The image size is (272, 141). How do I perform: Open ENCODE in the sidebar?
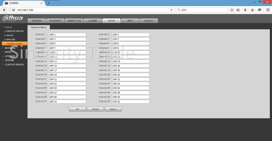coord(11,40)
